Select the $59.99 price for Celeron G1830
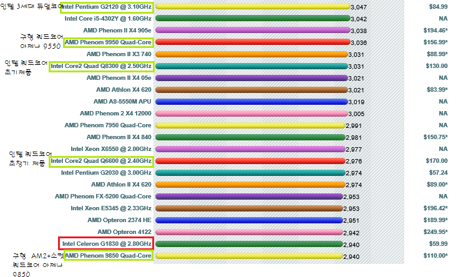This screenshot has height=277, width=466. (x=438, y=243)
